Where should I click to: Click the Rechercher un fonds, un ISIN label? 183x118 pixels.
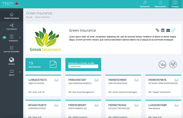(x=81, y=63)
